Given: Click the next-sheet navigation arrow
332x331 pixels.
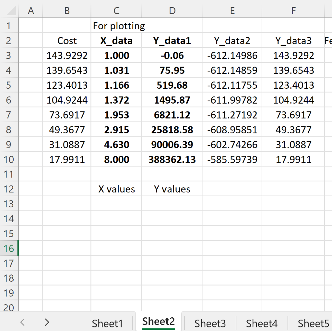Looking at the screenshot, I should point(47,323).
